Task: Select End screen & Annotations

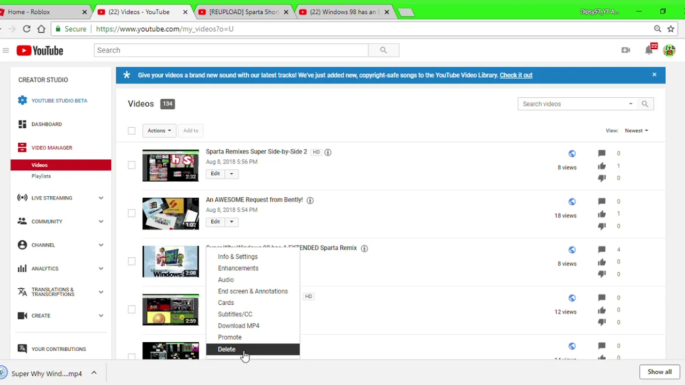Action: click(253, 291)
